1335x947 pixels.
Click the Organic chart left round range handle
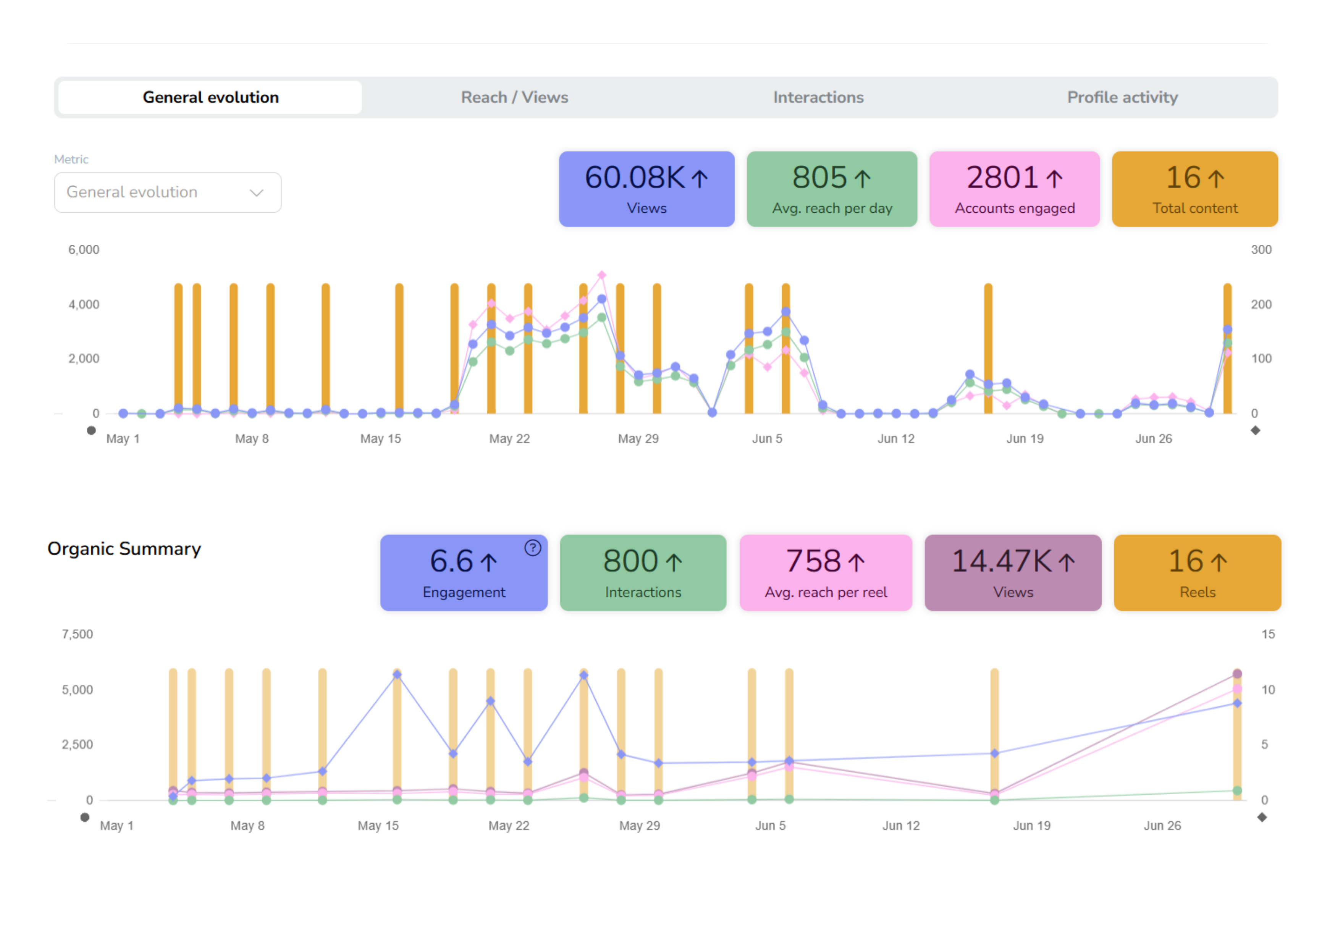coord(85,818)
